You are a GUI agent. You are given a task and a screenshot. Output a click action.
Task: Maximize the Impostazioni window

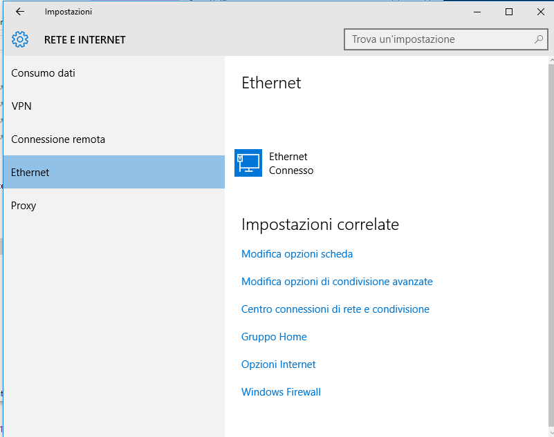[x=509, y=12]
